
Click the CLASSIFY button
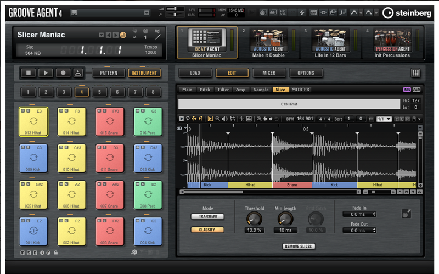tap(207, 230)
